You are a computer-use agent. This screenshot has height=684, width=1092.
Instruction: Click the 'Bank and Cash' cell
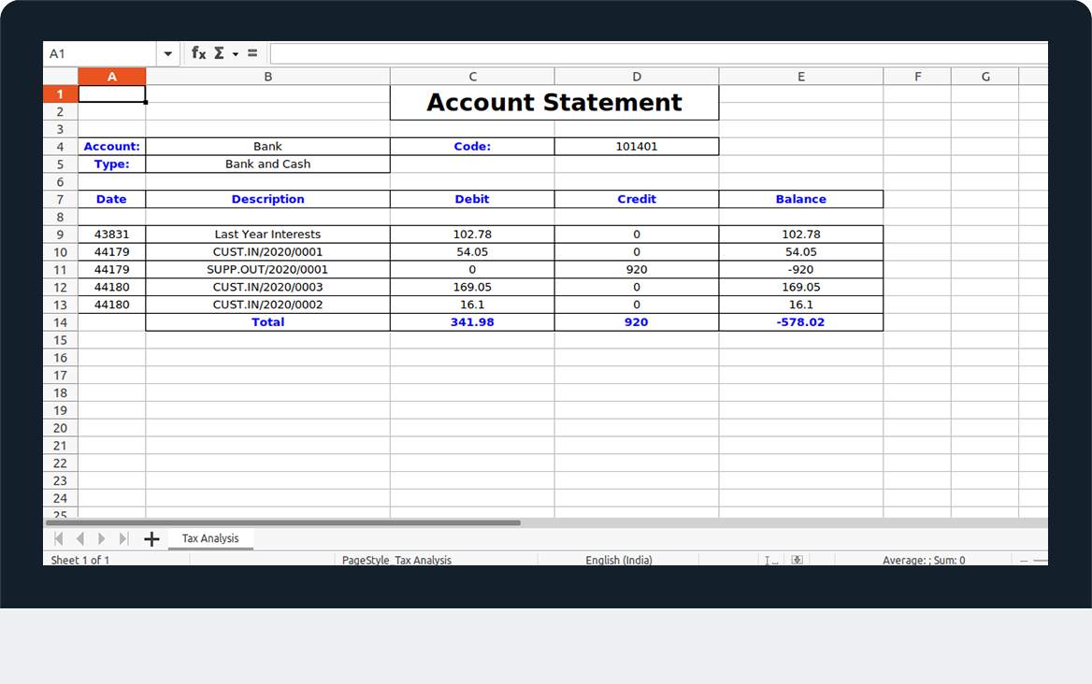click(268, 164)
